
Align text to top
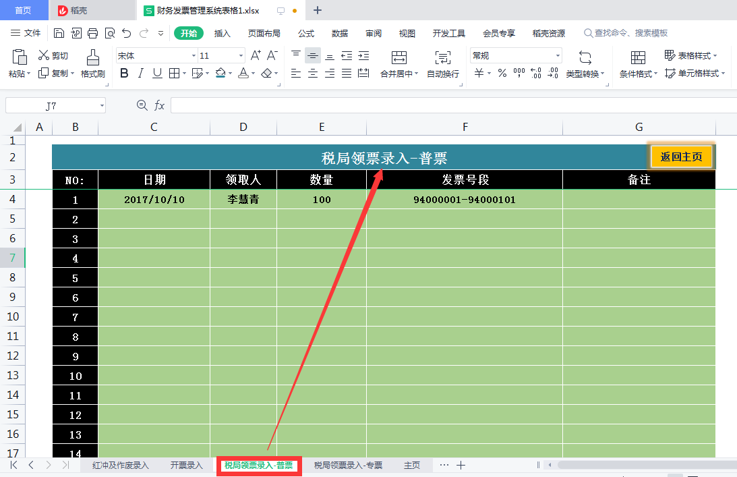tap(295, 55)
